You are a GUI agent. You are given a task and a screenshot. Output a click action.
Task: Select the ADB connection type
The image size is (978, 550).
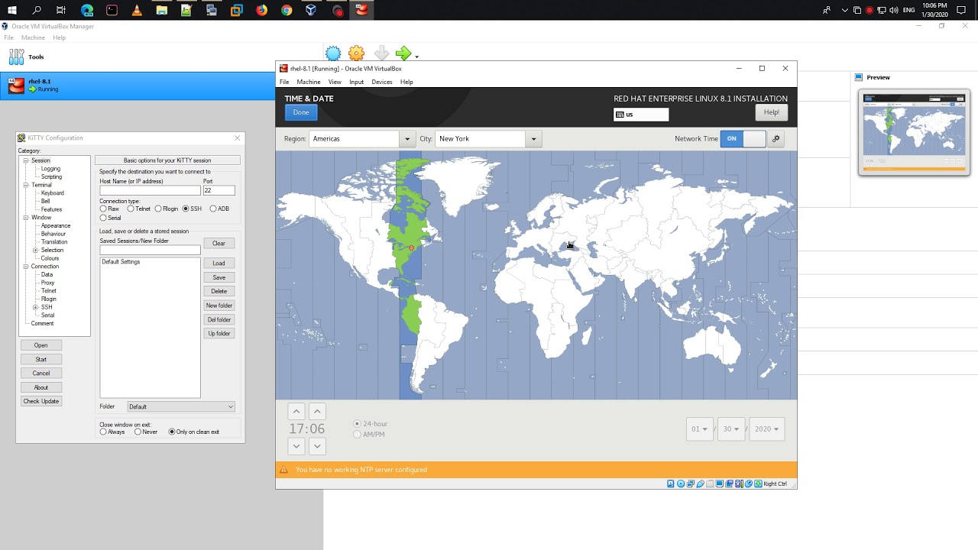tap(213, 209)
